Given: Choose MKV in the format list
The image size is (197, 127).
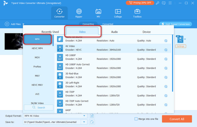Looking at the screenshot, I should tap(37, 76).
